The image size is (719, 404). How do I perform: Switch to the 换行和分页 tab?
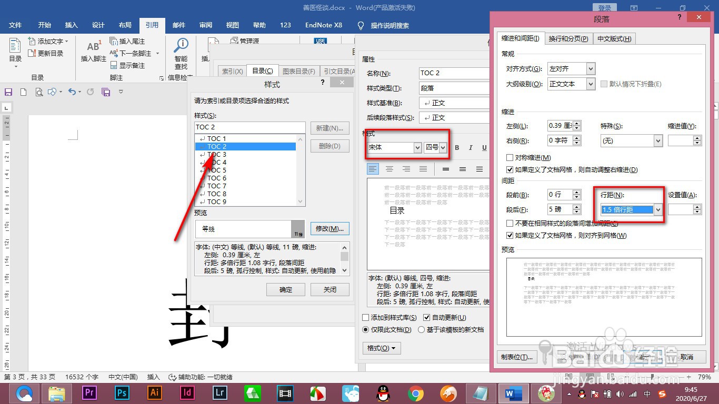[568, 38]
